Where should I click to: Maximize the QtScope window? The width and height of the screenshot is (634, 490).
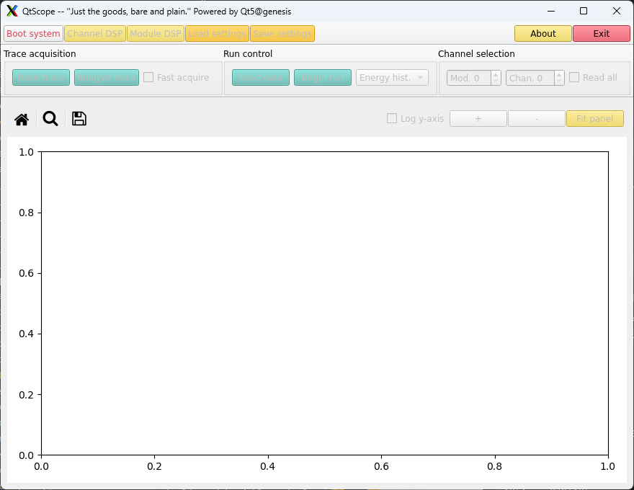[x=584, y=11]
